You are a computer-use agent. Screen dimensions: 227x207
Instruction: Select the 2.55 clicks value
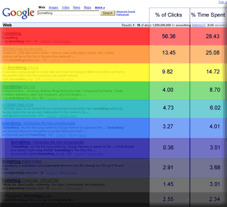tap(168, 199)
